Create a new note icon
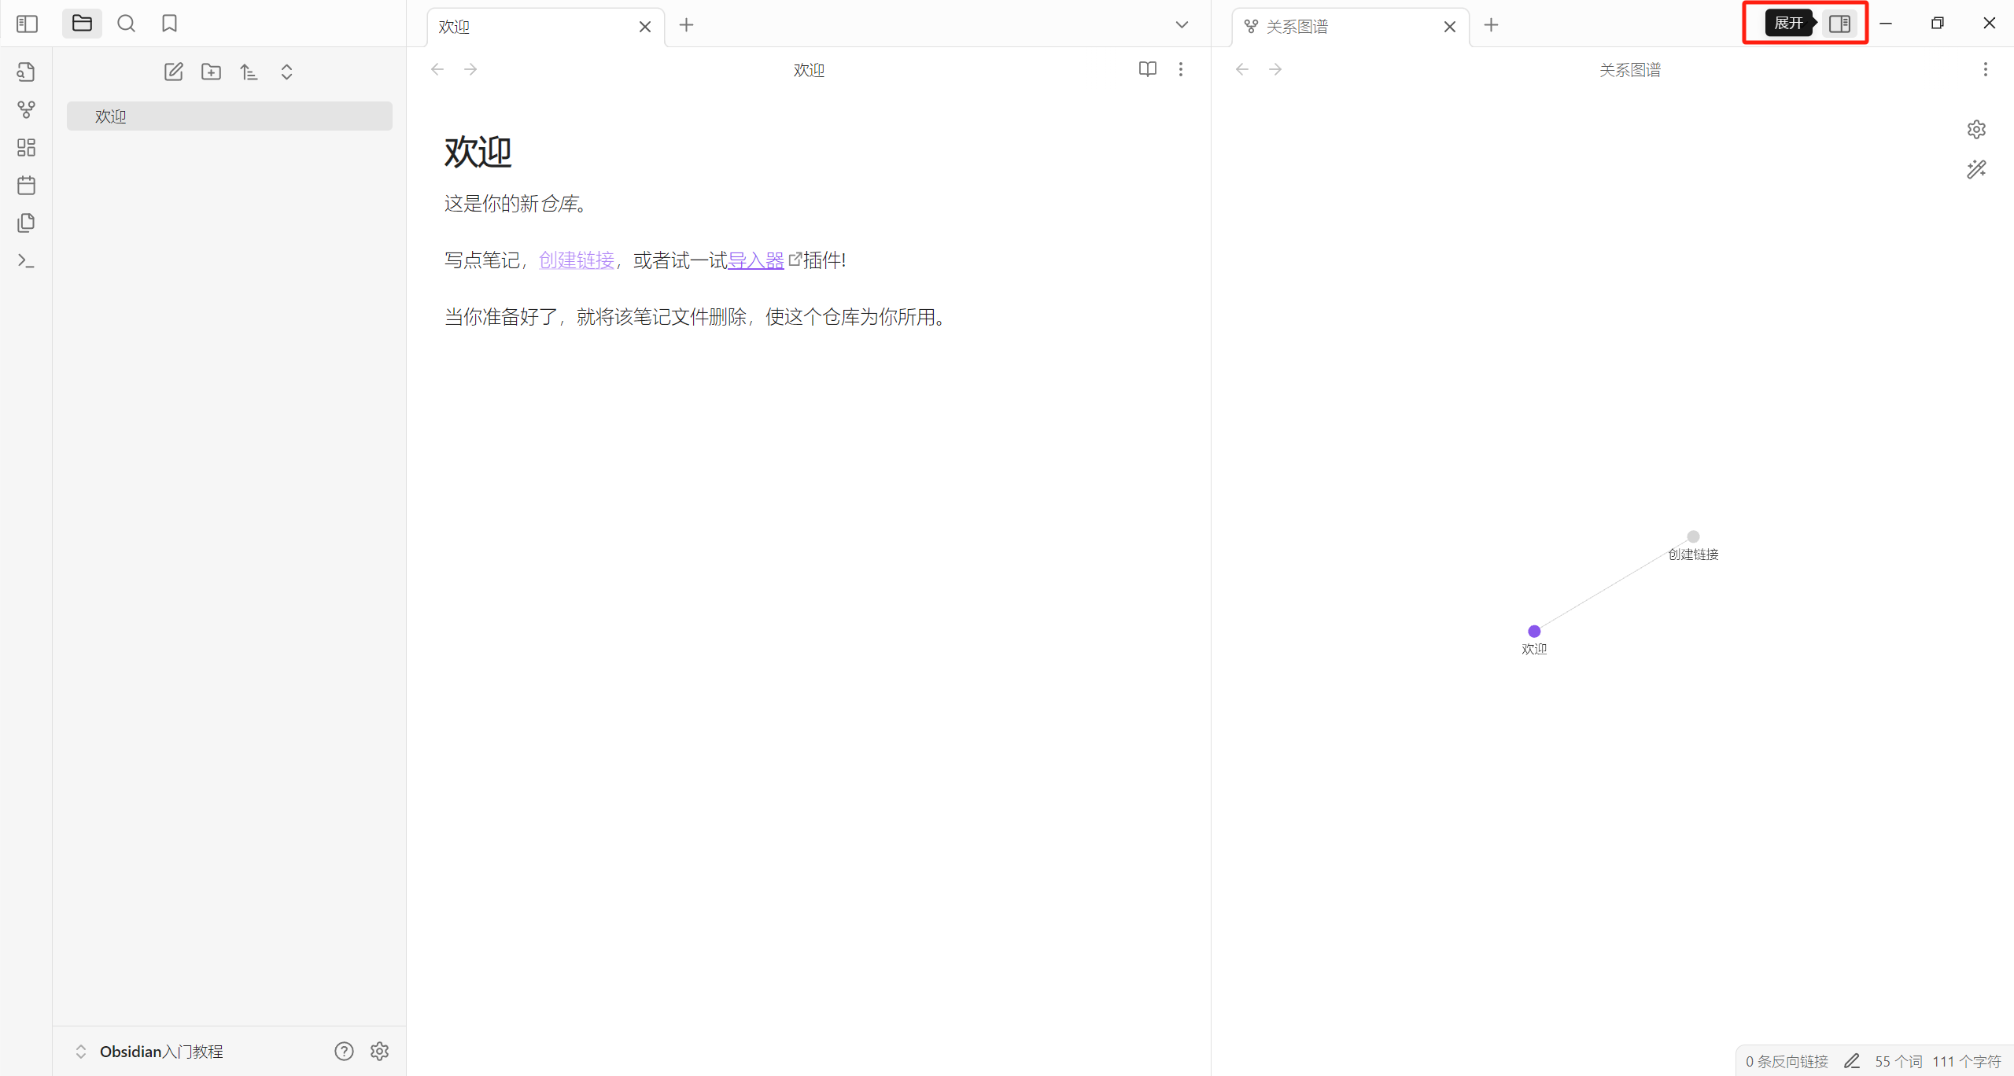2014x1076 pixels. coord(173,72)
